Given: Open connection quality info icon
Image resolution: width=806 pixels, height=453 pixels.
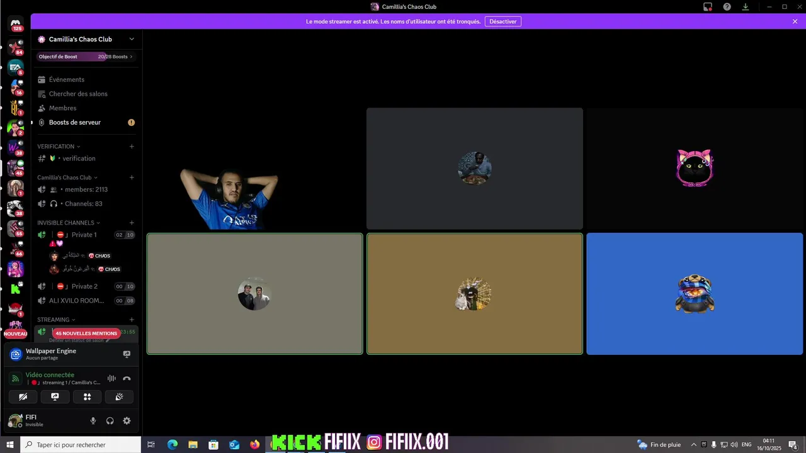Looking at the screenshot, I should pyautogui.click(x=15, y=379).
